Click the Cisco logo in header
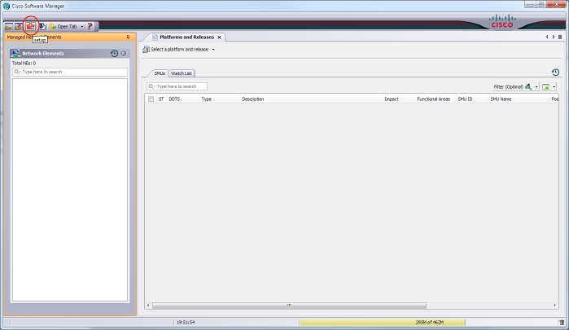 tap(502, 21)
